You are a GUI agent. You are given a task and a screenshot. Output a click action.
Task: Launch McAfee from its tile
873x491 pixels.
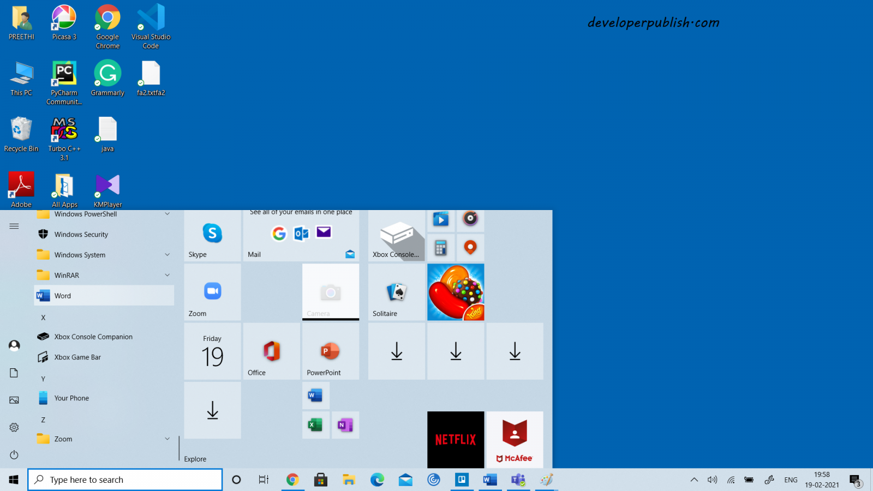[514, 440]
